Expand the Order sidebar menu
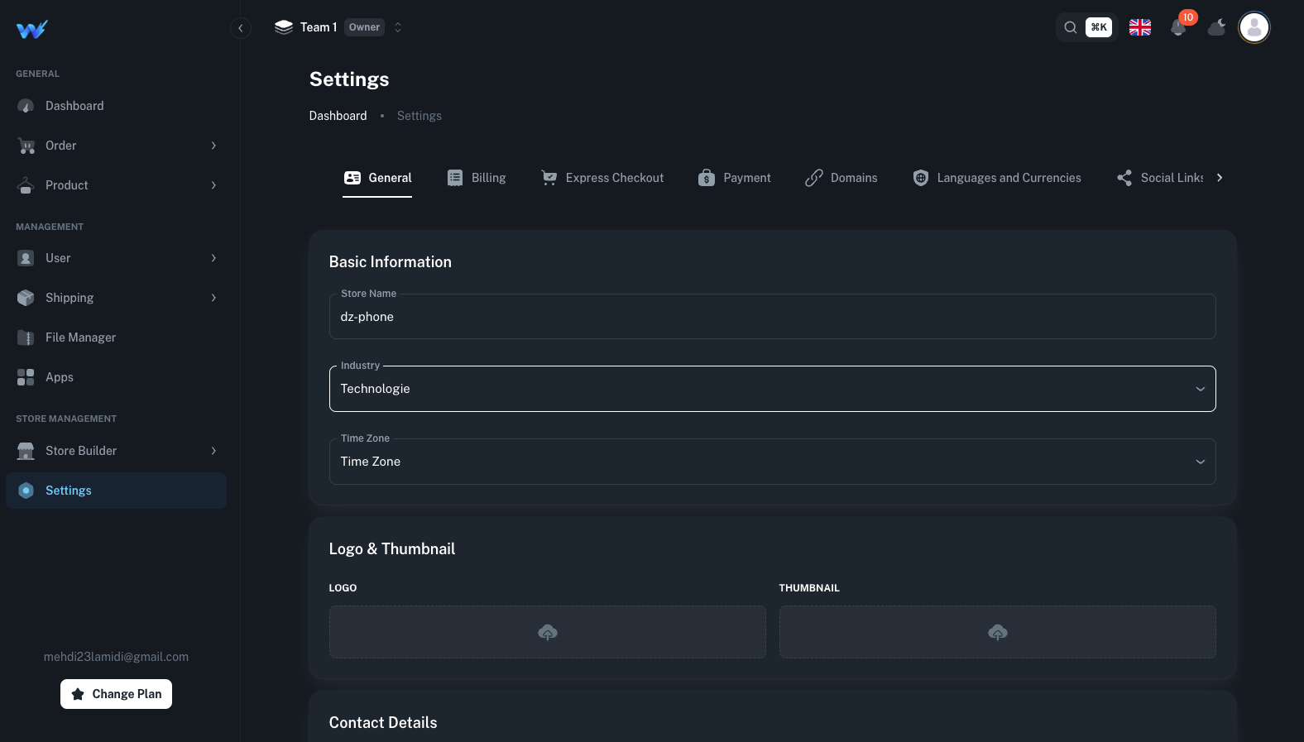 click(x=116, y=146)
